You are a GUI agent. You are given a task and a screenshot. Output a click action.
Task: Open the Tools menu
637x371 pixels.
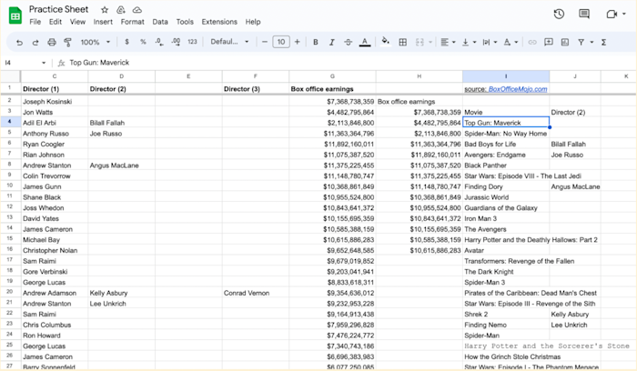tap(185, 22)
